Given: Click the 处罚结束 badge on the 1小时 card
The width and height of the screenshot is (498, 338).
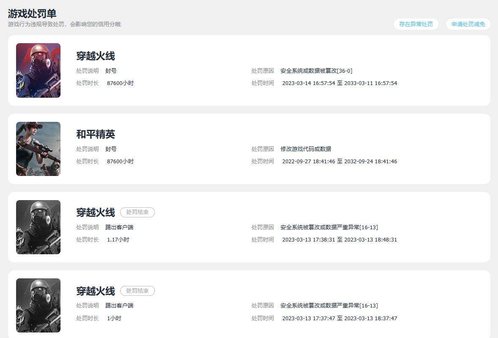Looking at the screenshot, I should click(138, 291).
